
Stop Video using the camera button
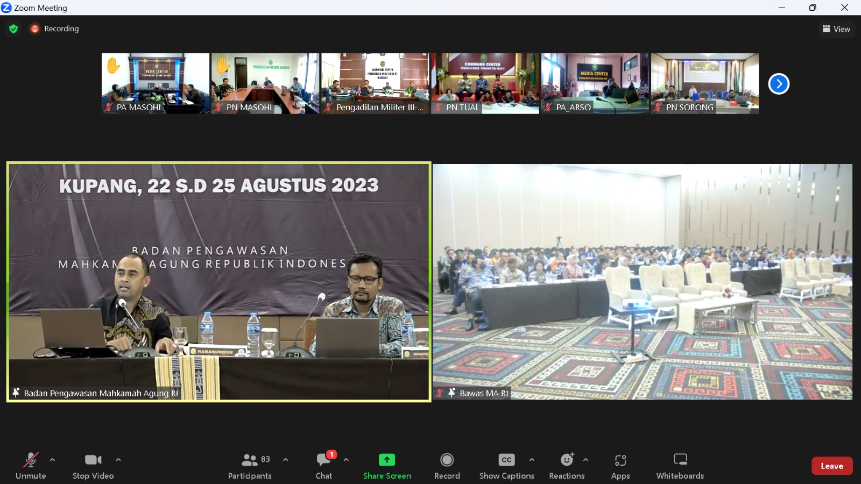click(93, 466)
